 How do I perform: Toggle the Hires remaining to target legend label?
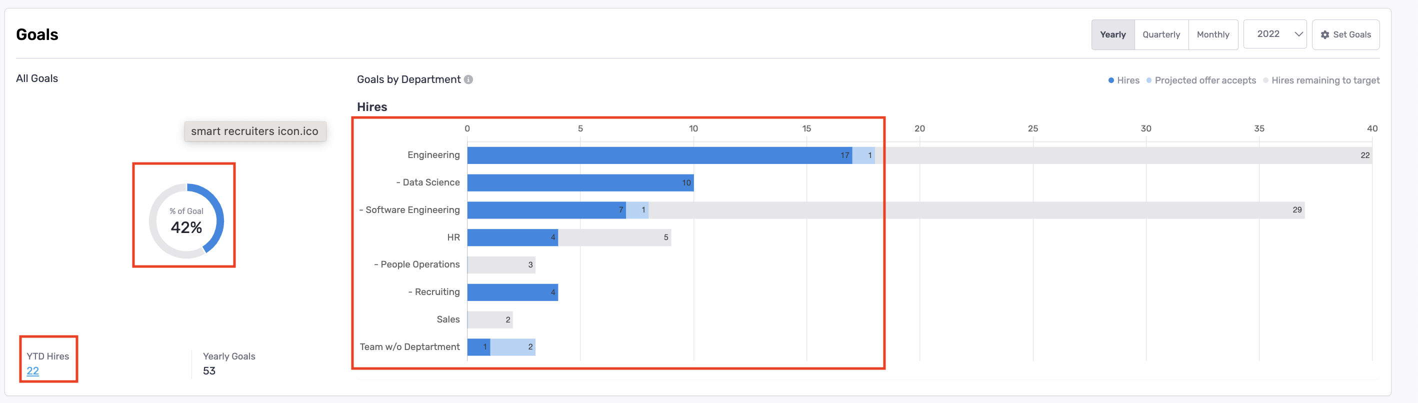1325,80
